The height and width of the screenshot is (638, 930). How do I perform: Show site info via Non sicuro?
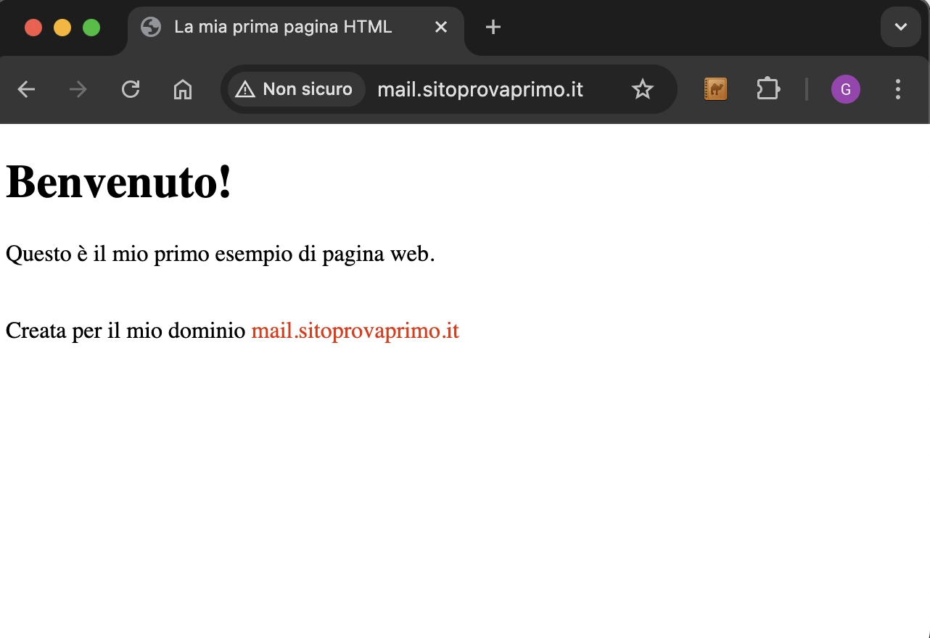pyautogui.click(x=295, y=89)
